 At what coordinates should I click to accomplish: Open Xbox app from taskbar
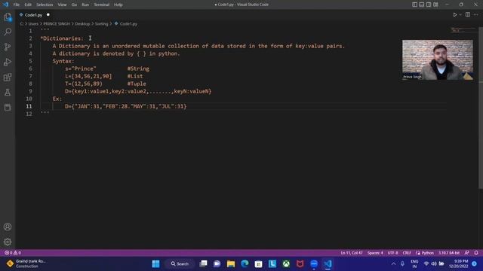[286, 263]
